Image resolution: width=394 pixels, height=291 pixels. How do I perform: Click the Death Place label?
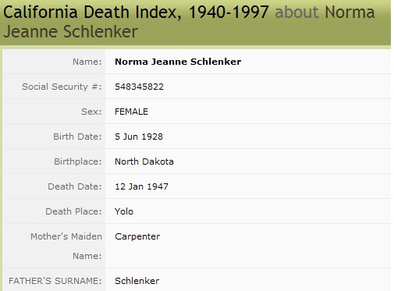(73, 211)
